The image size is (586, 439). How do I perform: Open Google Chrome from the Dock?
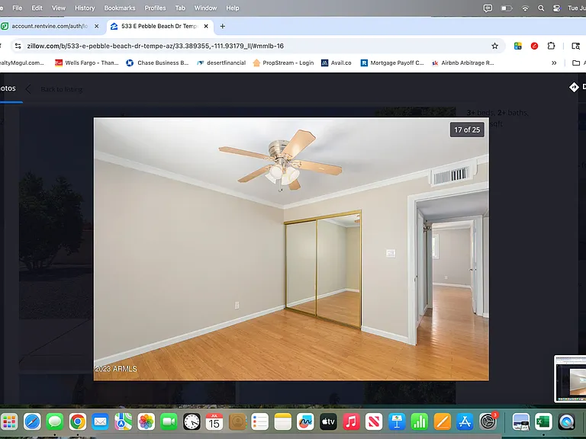coord(78,421)
